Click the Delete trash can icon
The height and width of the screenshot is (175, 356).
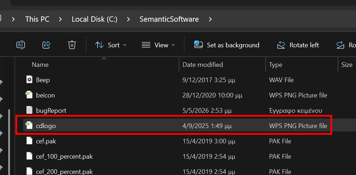click(x=72, y=45)
